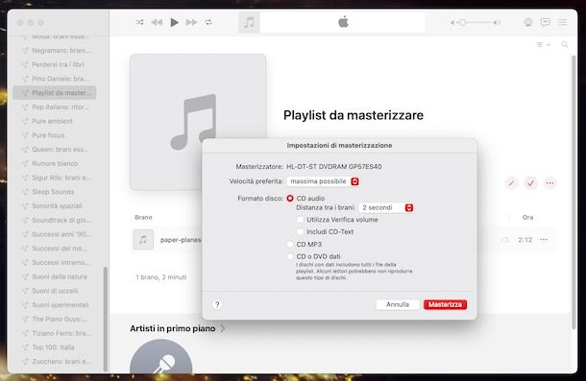
Task: Select Perdersi tra i libri playlist
Action: [x=55, y=64]
